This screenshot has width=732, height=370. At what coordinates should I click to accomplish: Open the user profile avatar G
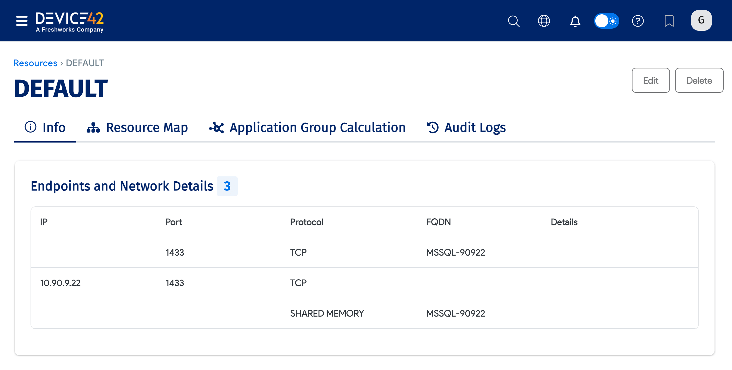pos(701,20)
